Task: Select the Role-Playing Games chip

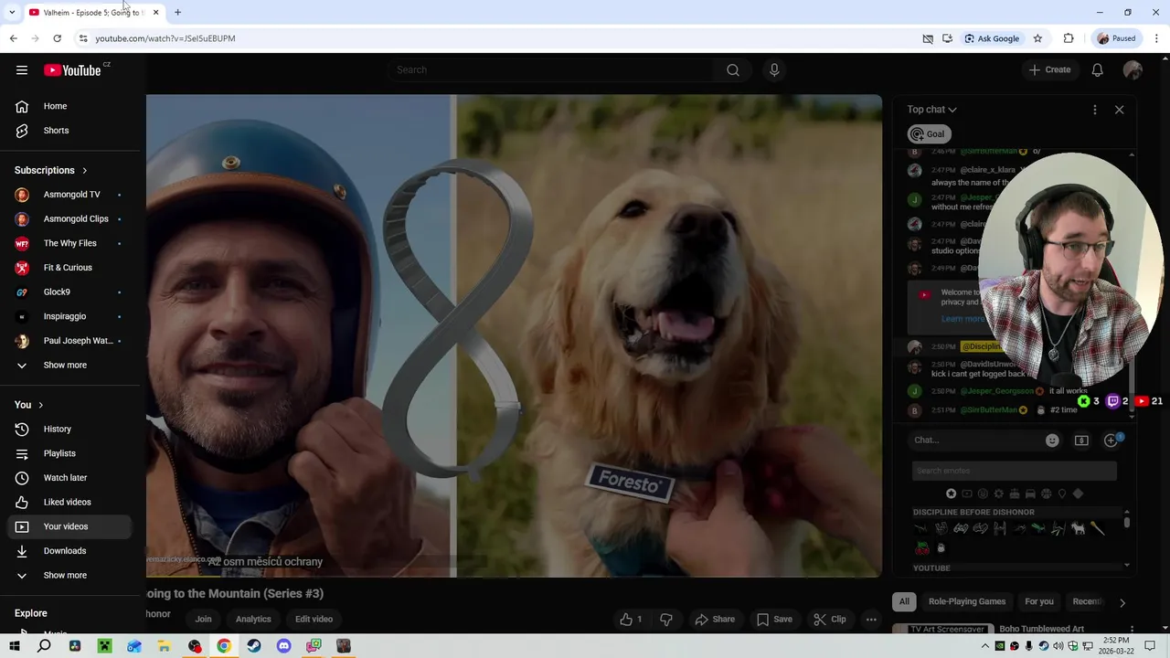Action: tap(967, 601)
